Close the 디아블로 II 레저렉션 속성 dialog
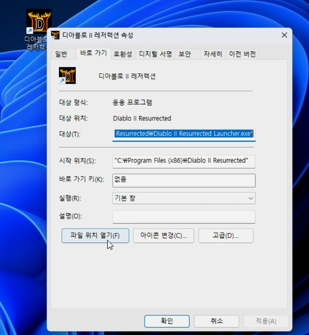This screenshot has height=335, width=309. pos(284,35)
